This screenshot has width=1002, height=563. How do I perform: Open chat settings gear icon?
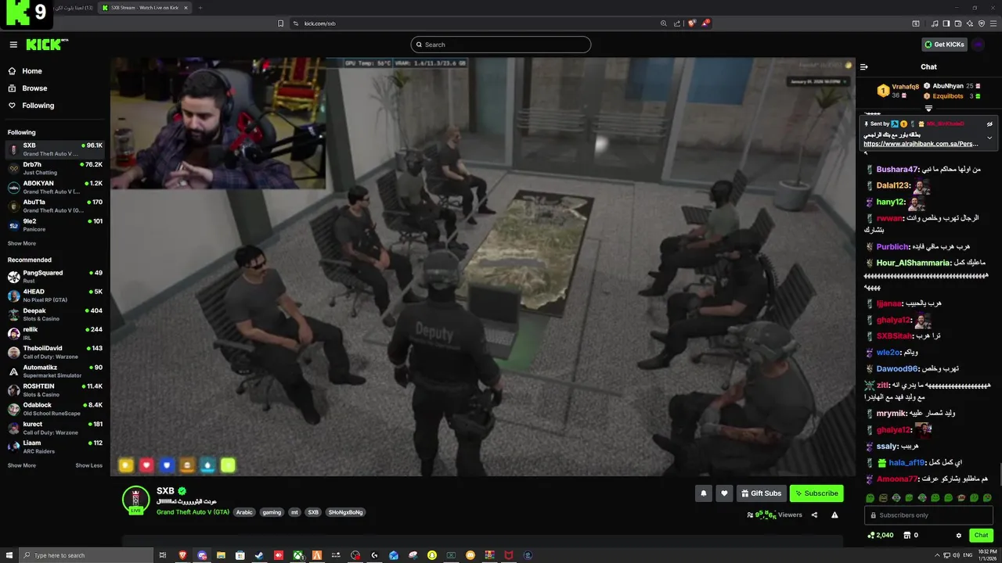tap(959, 536)
